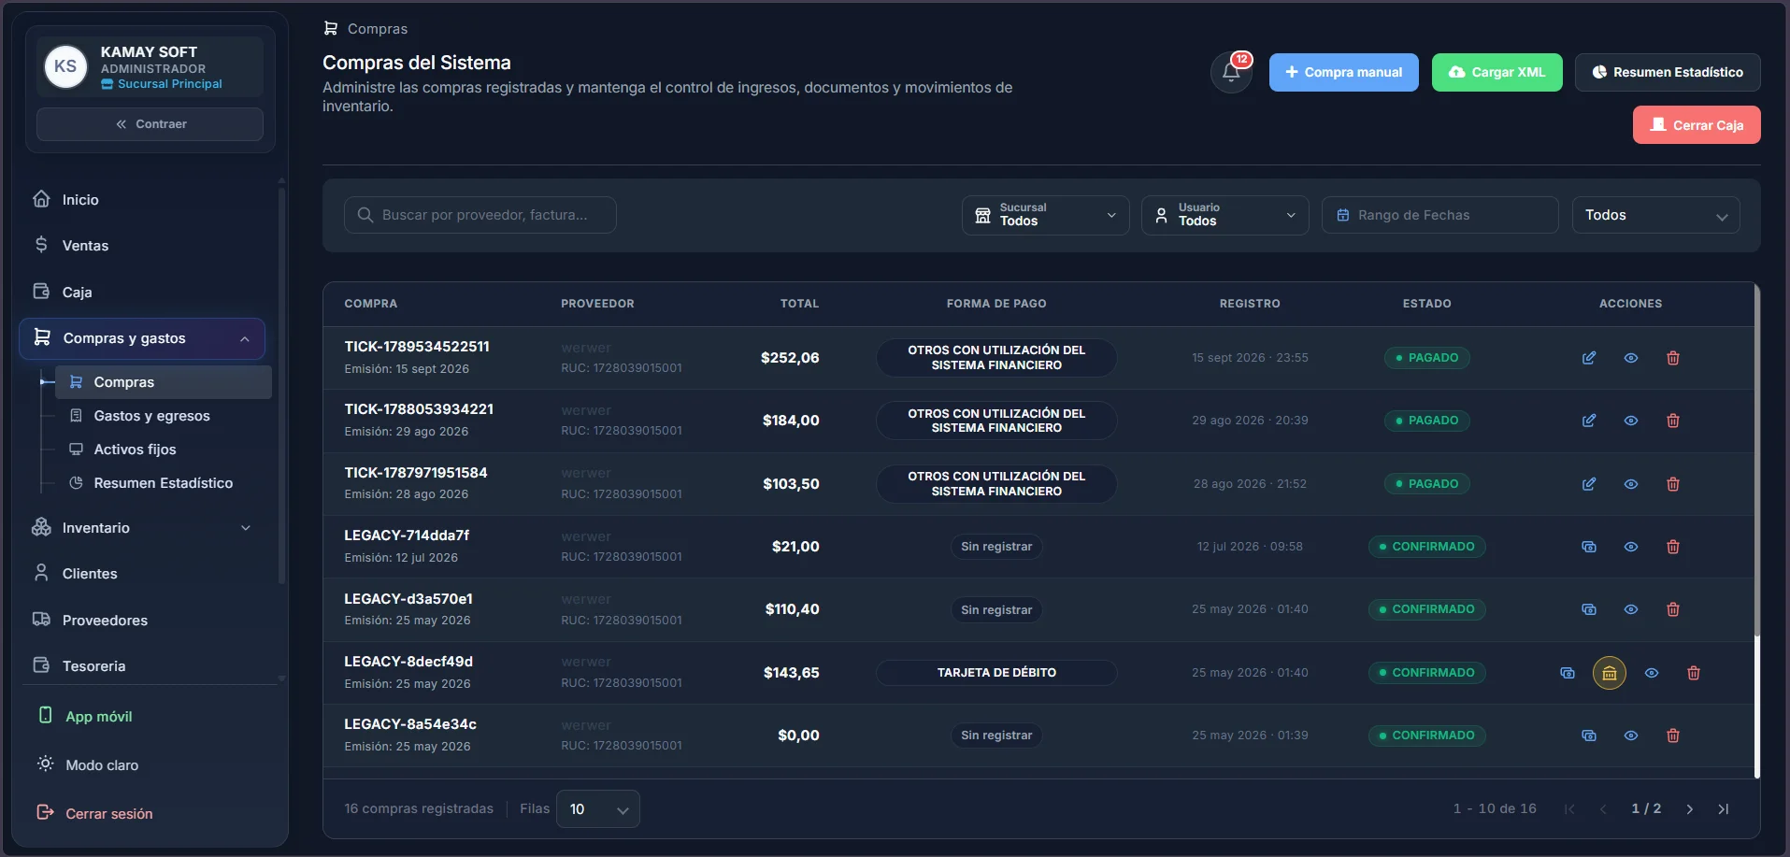1790x857 pixels.
Task: View details of TICK-1788053934221
Action: pos(1630,421)
